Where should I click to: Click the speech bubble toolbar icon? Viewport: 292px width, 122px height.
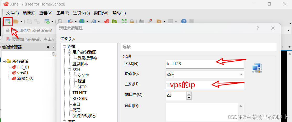[x=192, y=22]
